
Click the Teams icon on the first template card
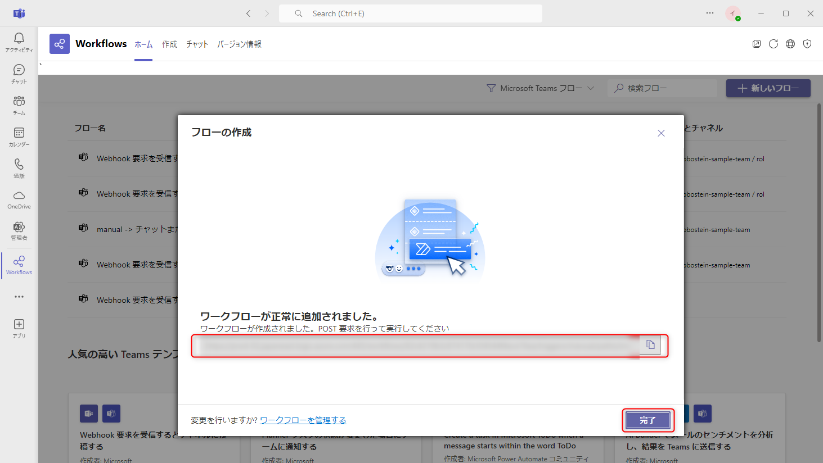[x=89, y=414]
